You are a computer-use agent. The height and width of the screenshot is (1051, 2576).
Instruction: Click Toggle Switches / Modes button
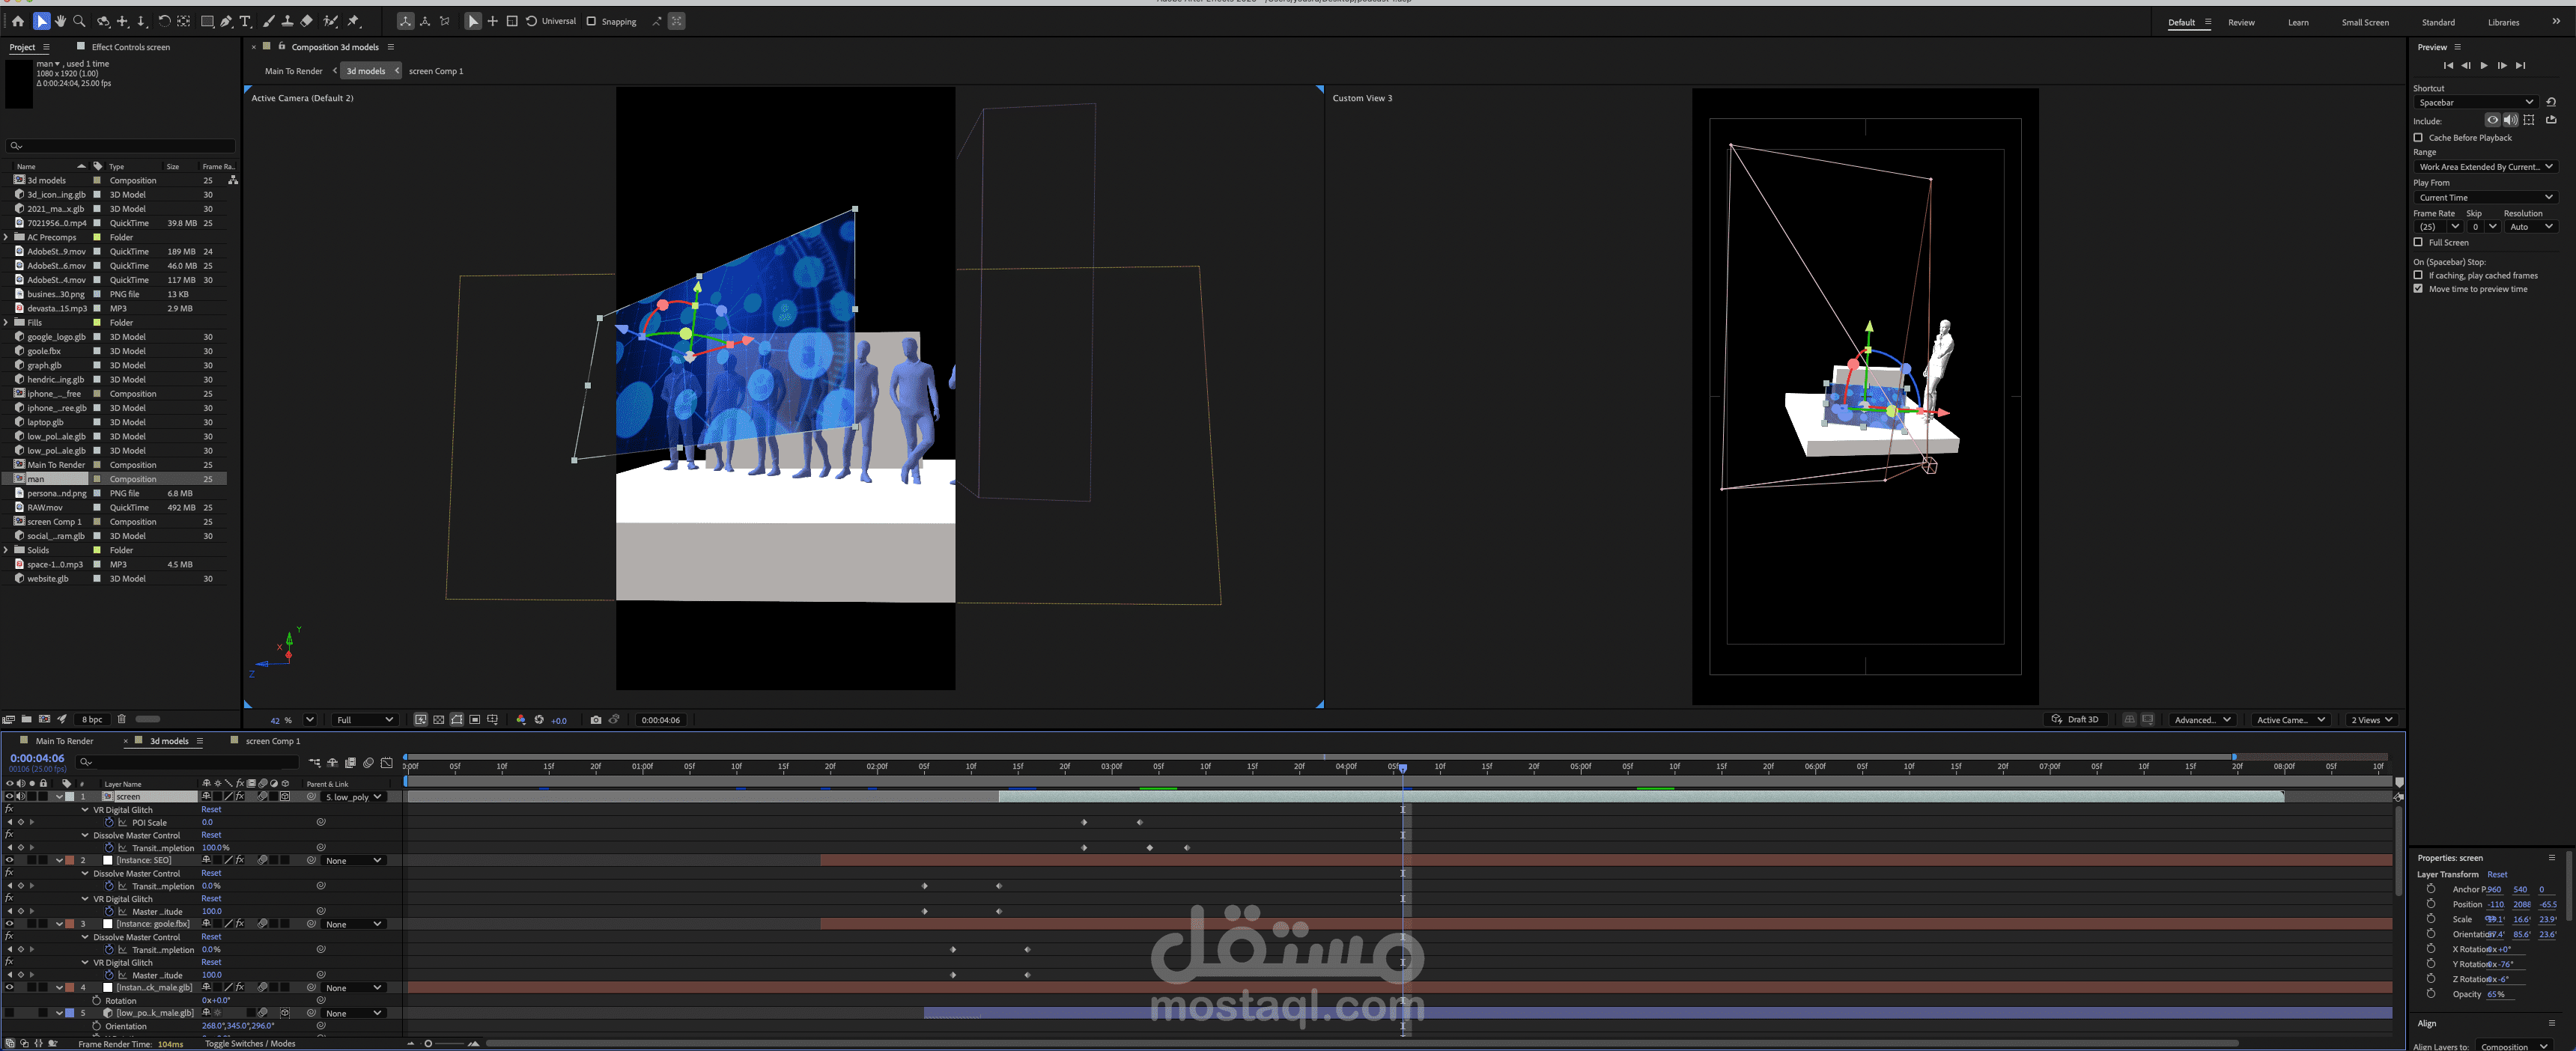250,1044
